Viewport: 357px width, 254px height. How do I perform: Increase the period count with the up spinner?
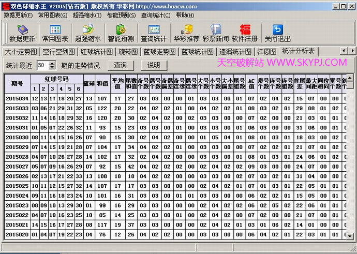click(x=53, y=63)
